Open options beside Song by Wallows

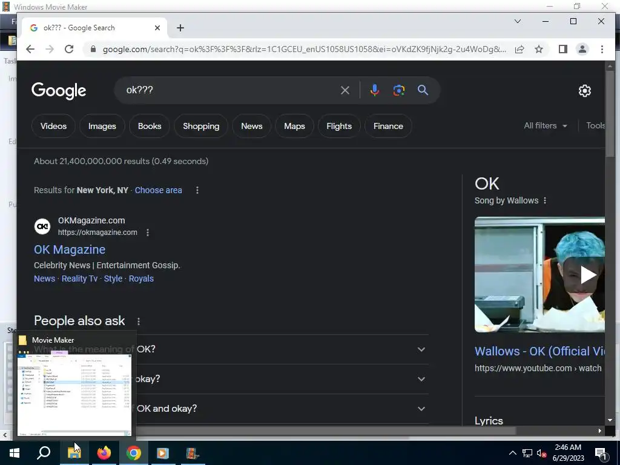coord(545,200)
